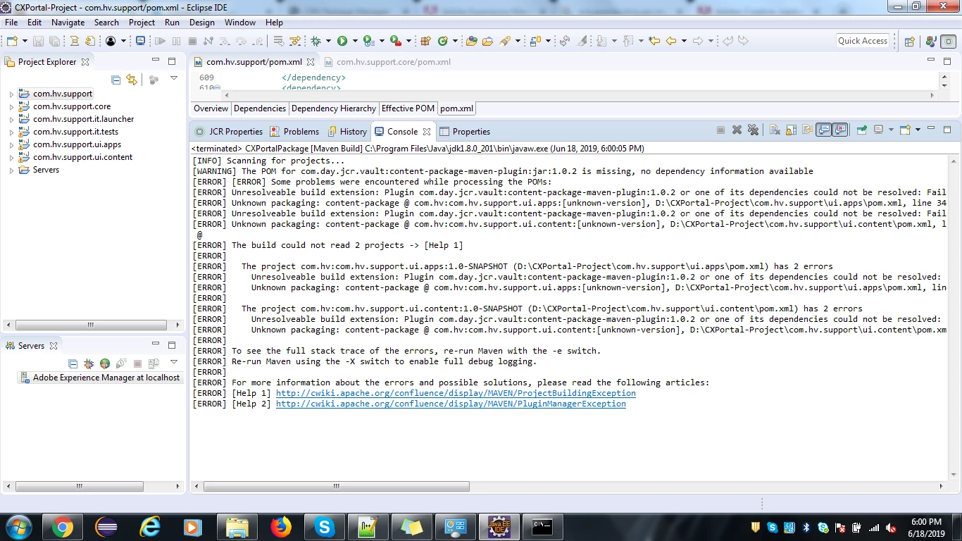Open Skype from the taskbar
Screen dimensions: 962x541
[325, 527]
